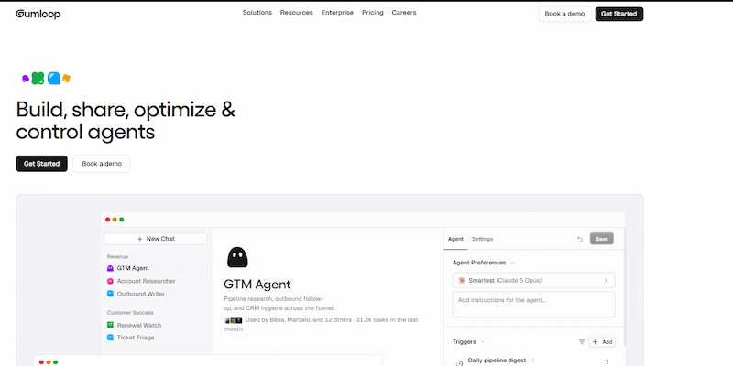
Task: Click the user avatars next to Used by Bella
Action: pyautogui.click(x=234, y=319)
